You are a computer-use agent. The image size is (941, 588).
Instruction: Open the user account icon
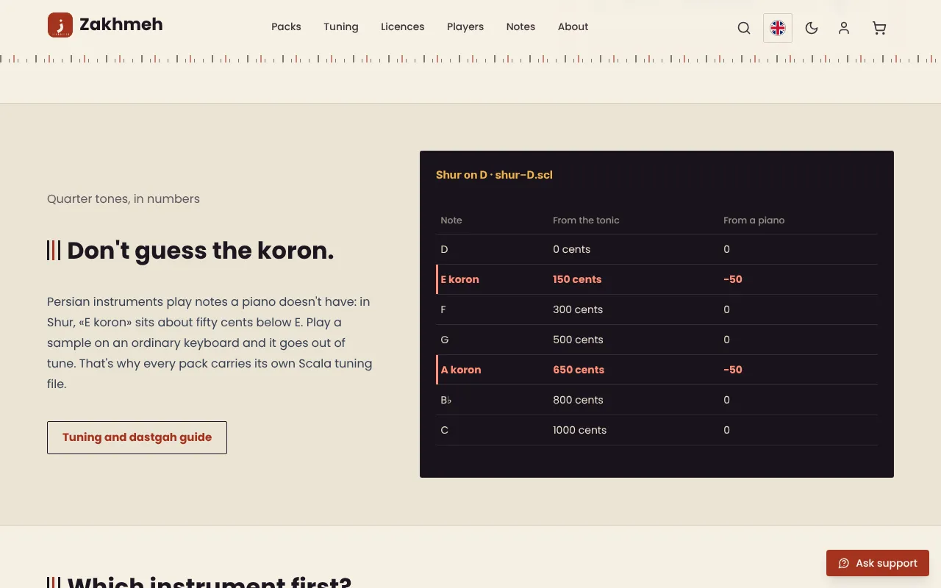coord(844,28)
